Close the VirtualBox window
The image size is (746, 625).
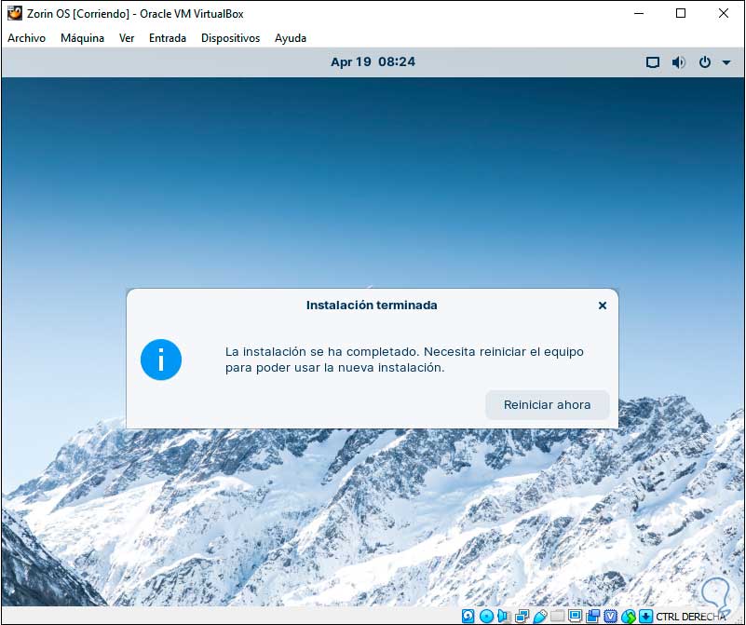point(723,13)
